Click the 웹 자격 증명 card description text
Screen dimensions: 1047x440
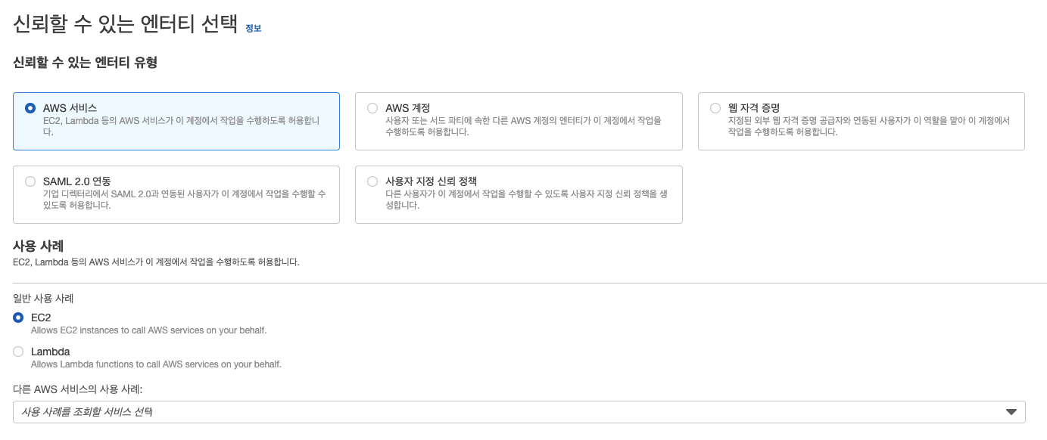point(869,126)
